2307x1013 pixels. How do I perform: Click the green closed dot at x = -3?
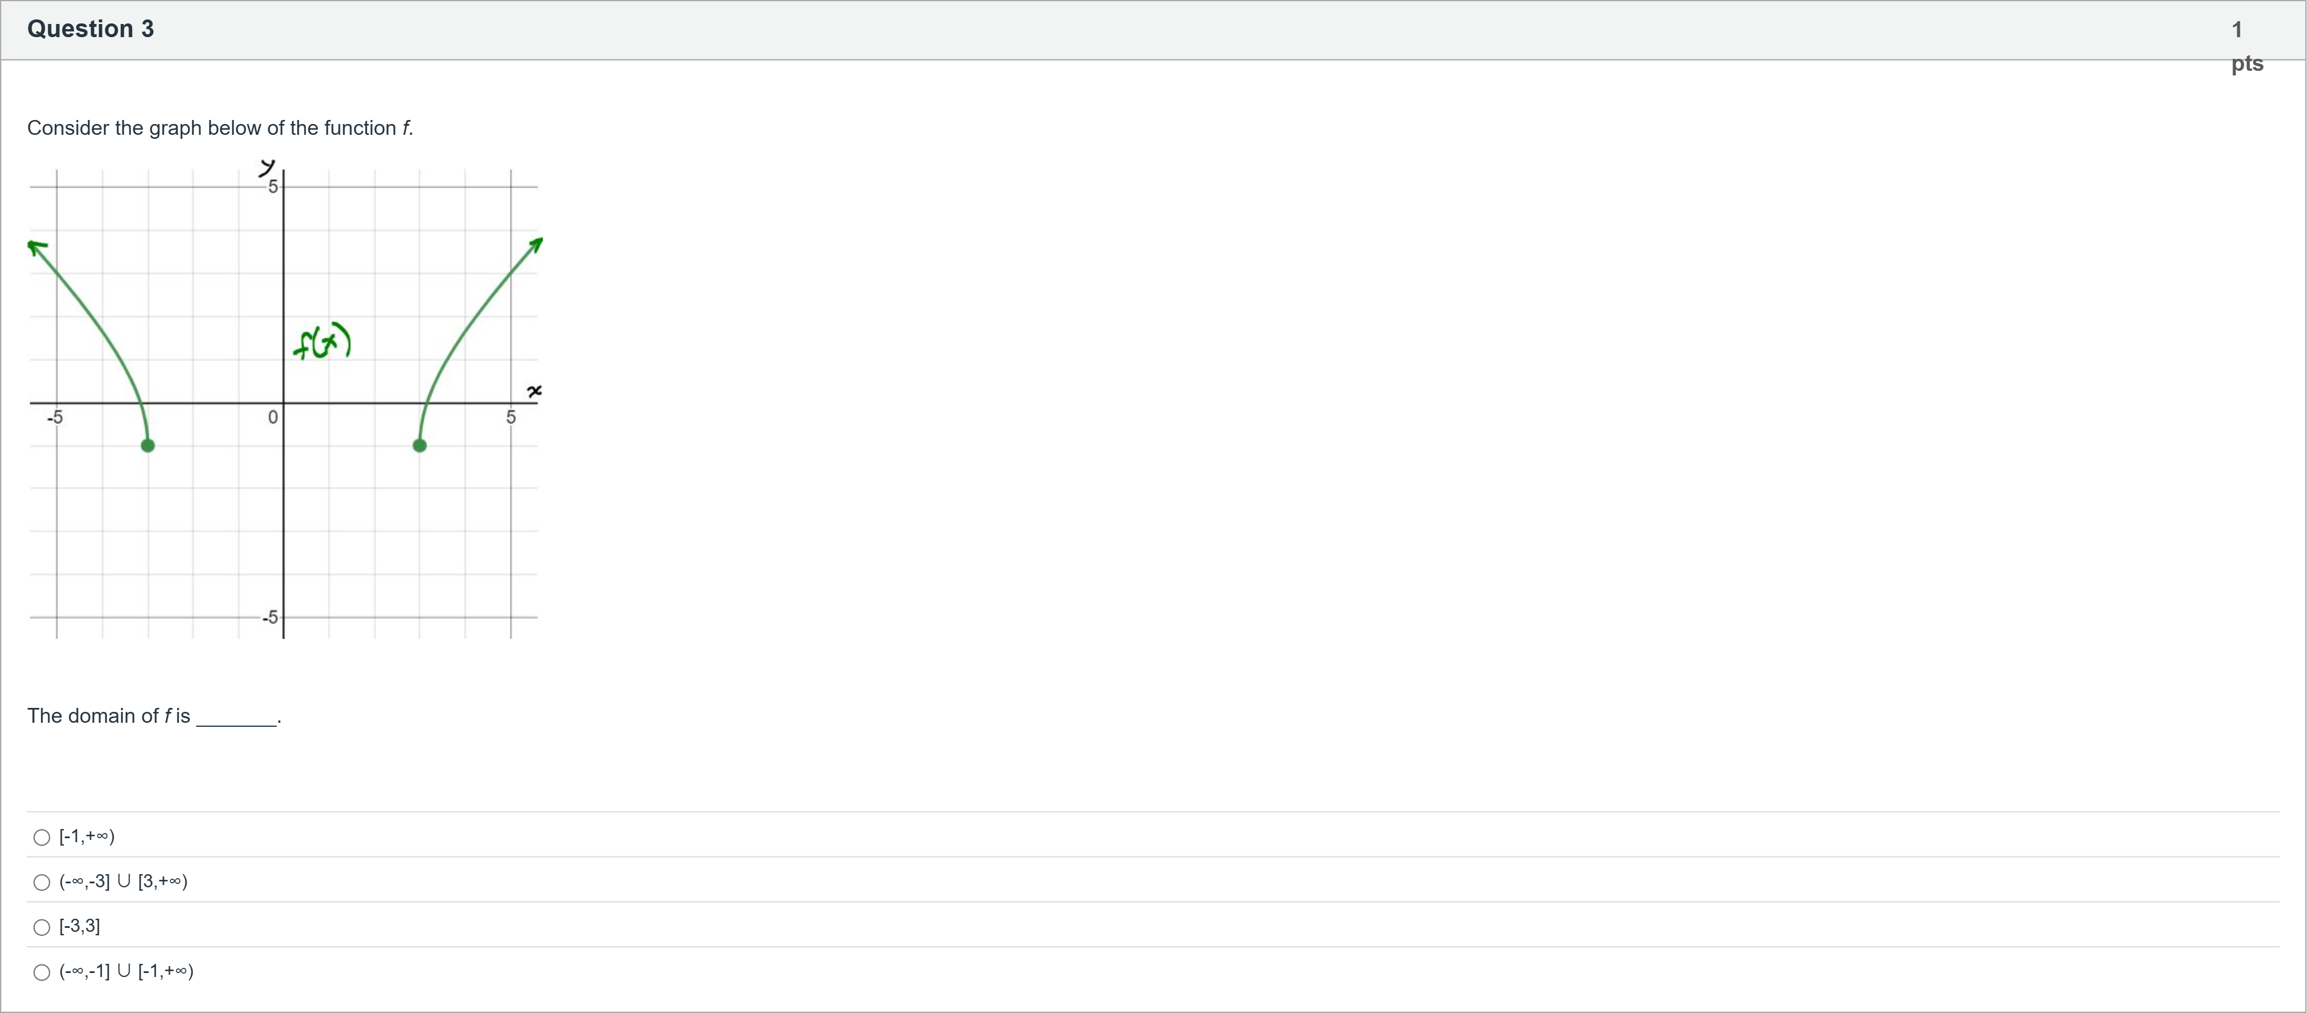[148, 446]
